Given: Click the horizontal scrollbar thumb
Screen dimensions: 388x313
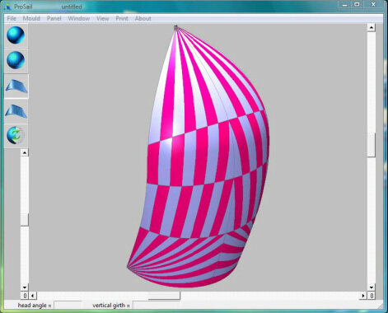Looking at the screenshot, I should click(x=164, y=296).
